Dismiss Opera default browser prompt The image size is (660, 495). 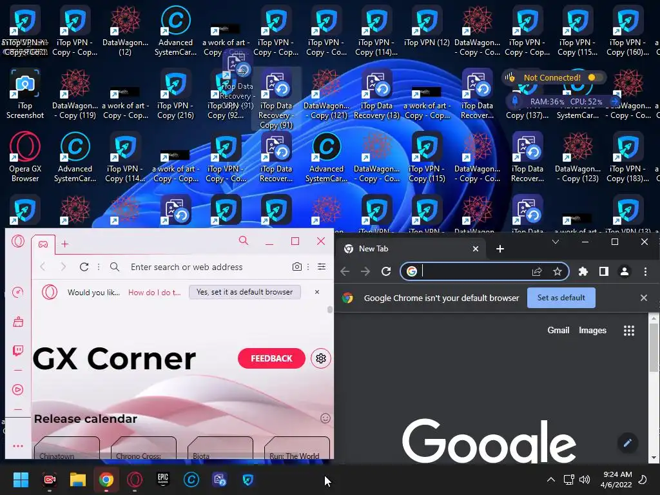pos(317,292)
